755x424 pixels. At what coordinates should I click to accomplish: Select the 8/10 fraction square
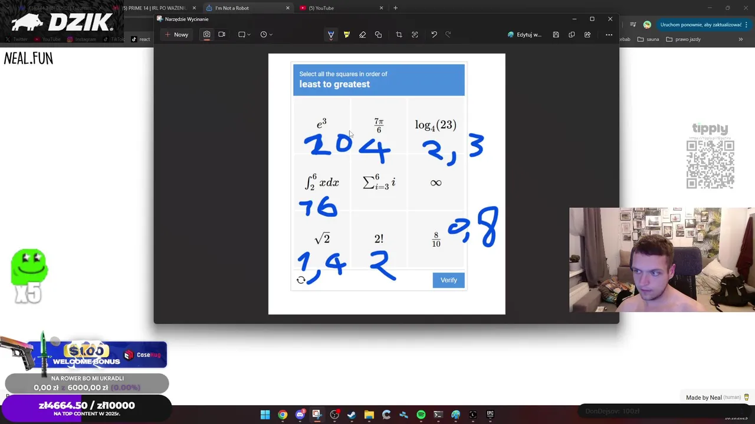[436, 239]
